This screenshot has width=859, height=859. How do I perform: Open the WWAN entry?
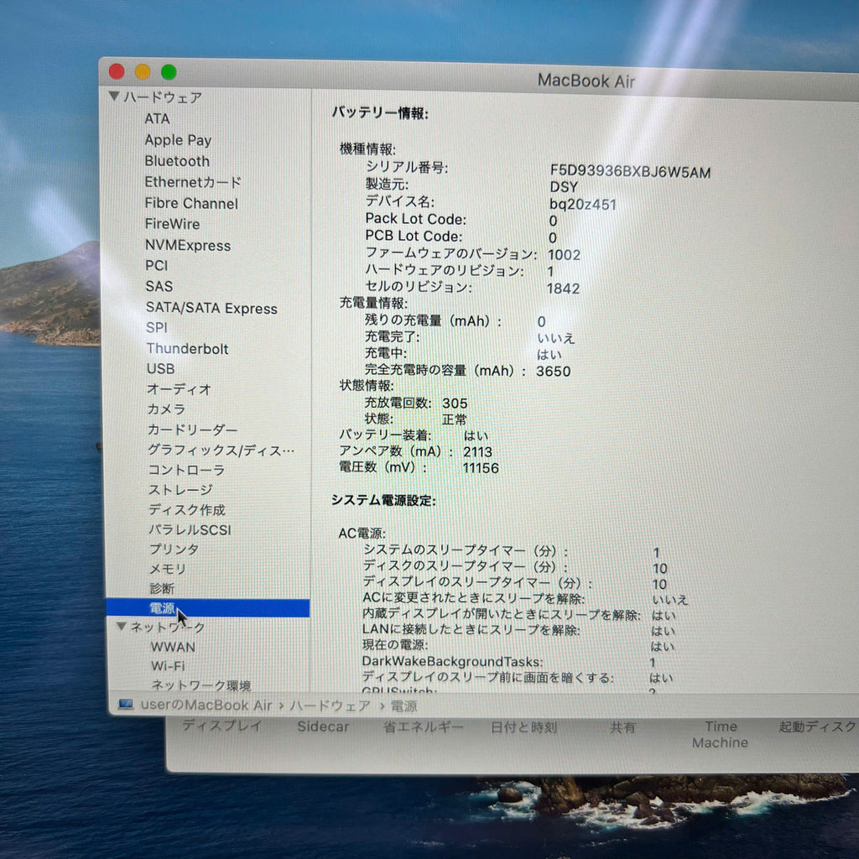tap(173, 647)
